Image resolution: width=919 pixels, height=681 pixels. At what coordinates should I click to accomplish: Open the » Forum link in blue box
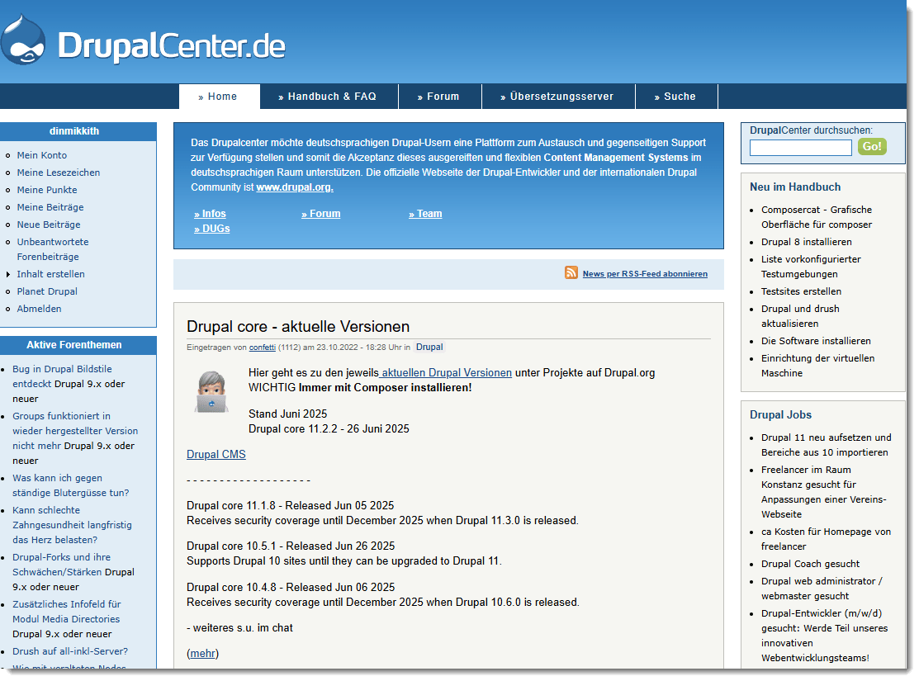click(320, 214)
